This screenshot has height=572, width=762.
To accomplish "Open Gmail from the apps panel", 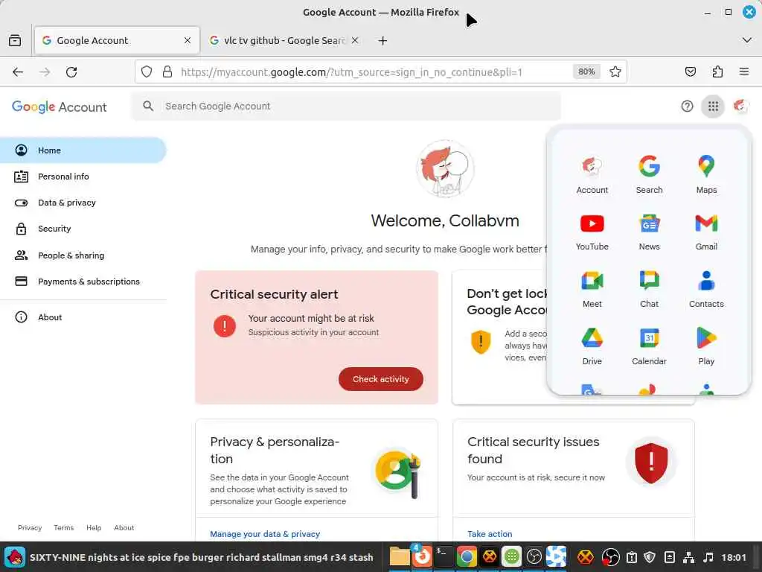I will coord(706,232).
